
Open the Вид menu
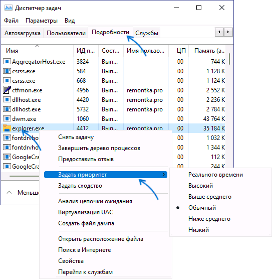70,21
